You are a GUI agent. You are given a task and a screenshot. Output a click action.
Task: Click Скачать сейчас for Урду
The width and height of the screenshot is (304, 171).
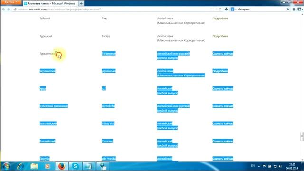click(x=223, y=89)
